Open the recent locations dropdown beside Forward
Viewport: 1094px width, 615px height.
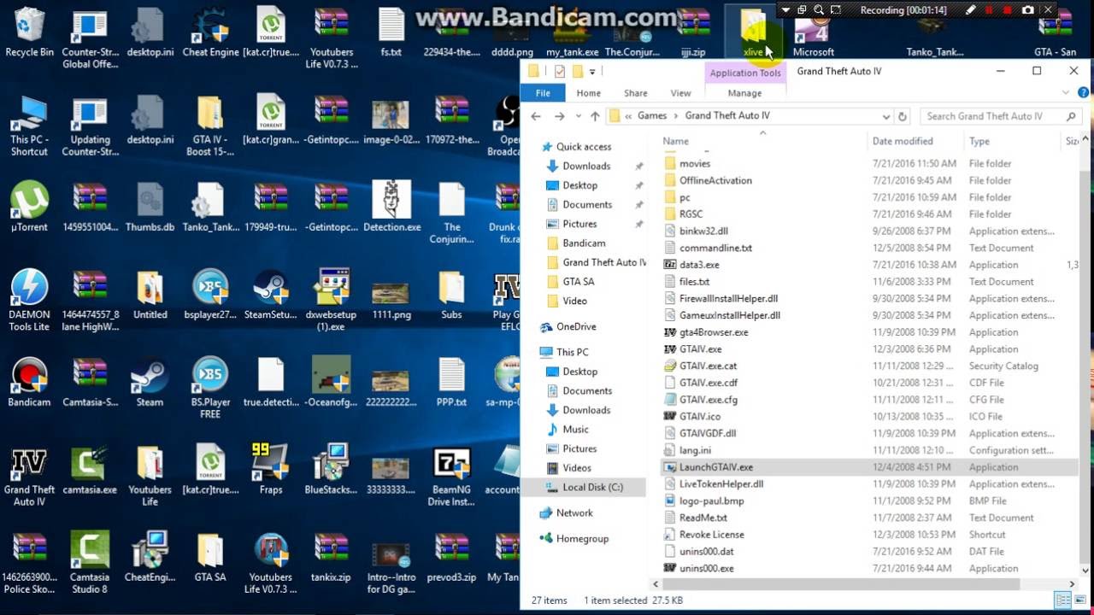click(577, 116)
